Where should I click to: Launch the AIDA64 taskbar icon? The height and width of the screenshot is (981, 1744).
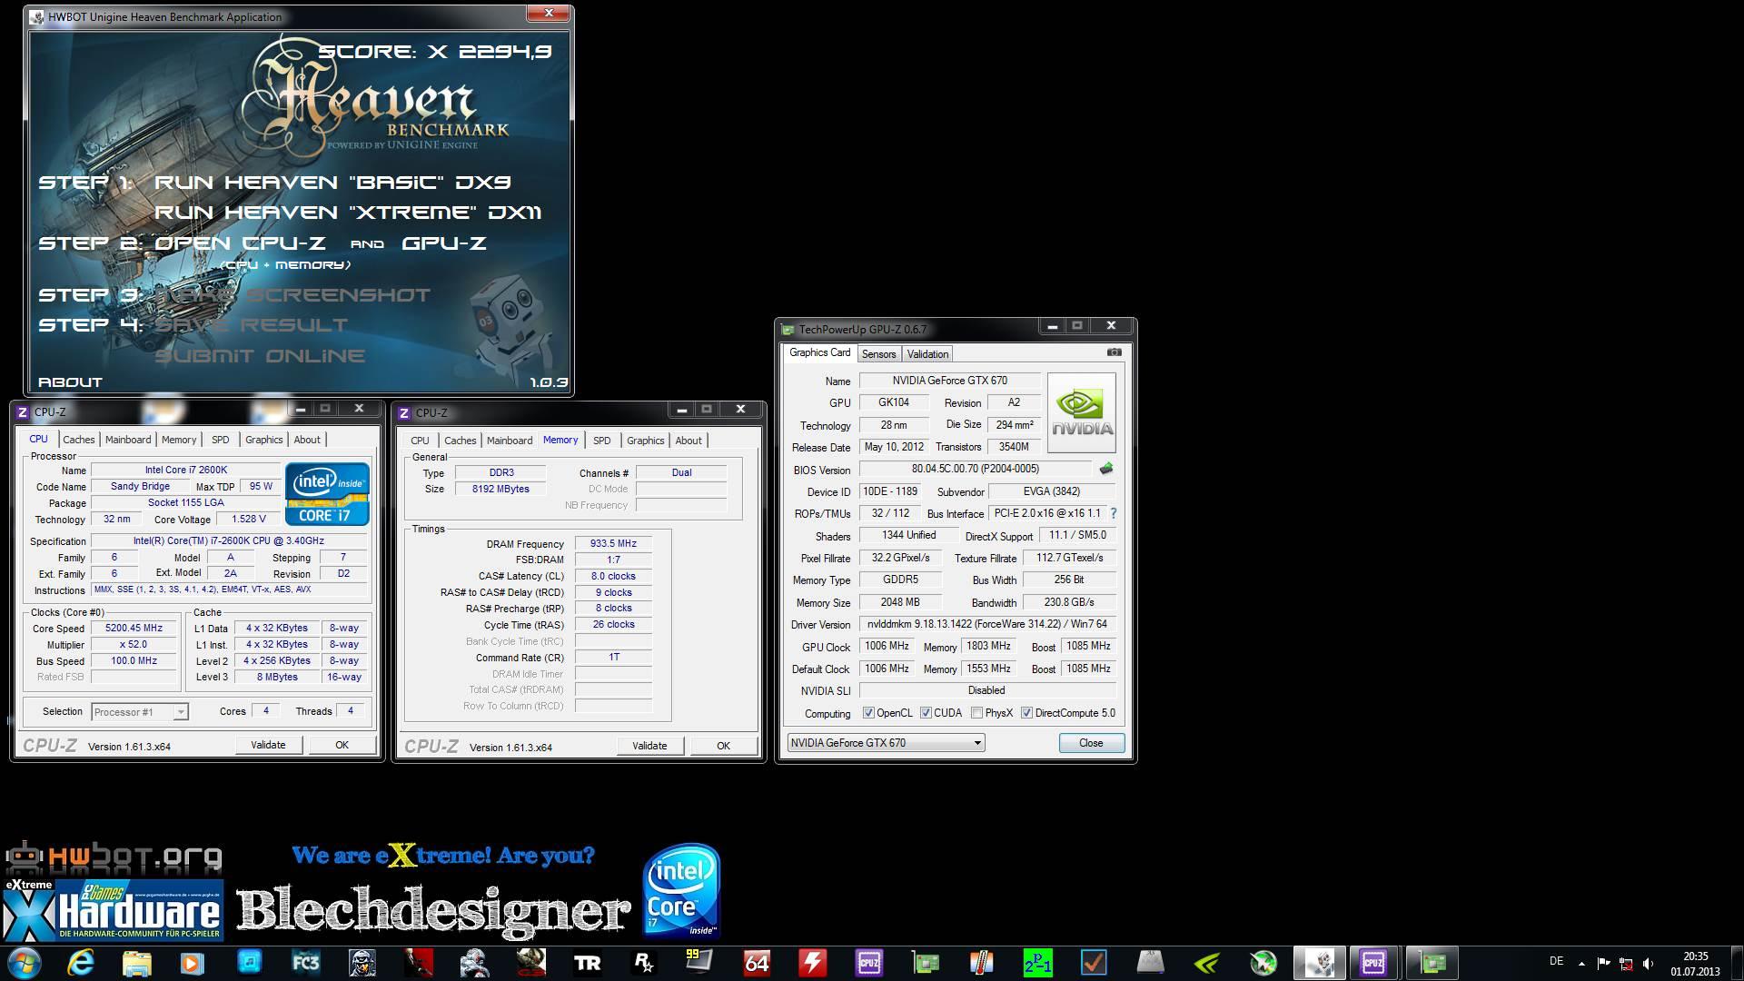pyautogui.click(x=756, y=962)
